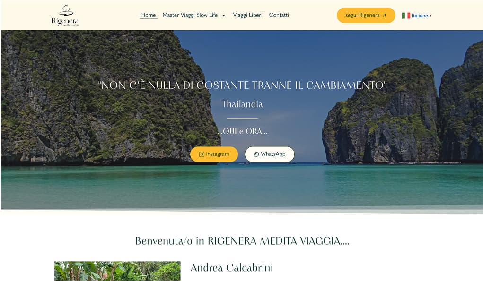Click the jungle photo thumbnail beside Andrea Calcabrini
Viewport: 483px width, 281px height.
coord(117,271)
